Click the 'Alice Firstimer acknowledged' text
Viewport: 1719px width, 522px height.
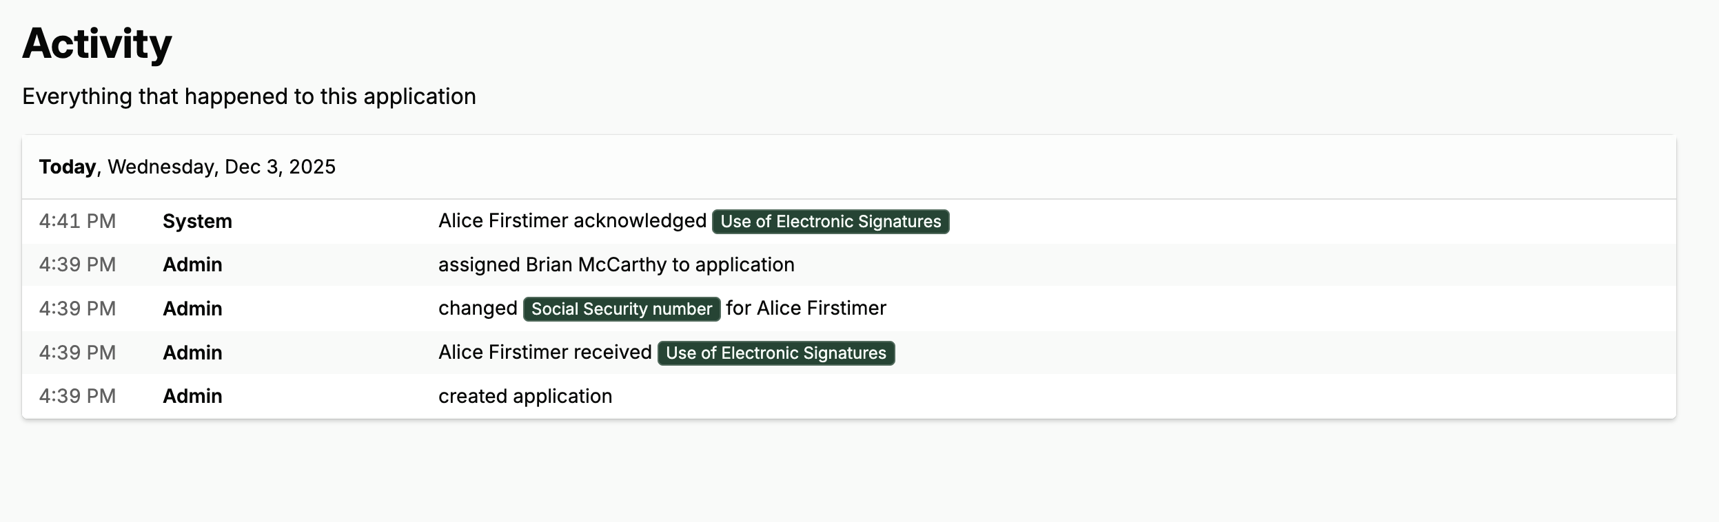click(572, 221)
